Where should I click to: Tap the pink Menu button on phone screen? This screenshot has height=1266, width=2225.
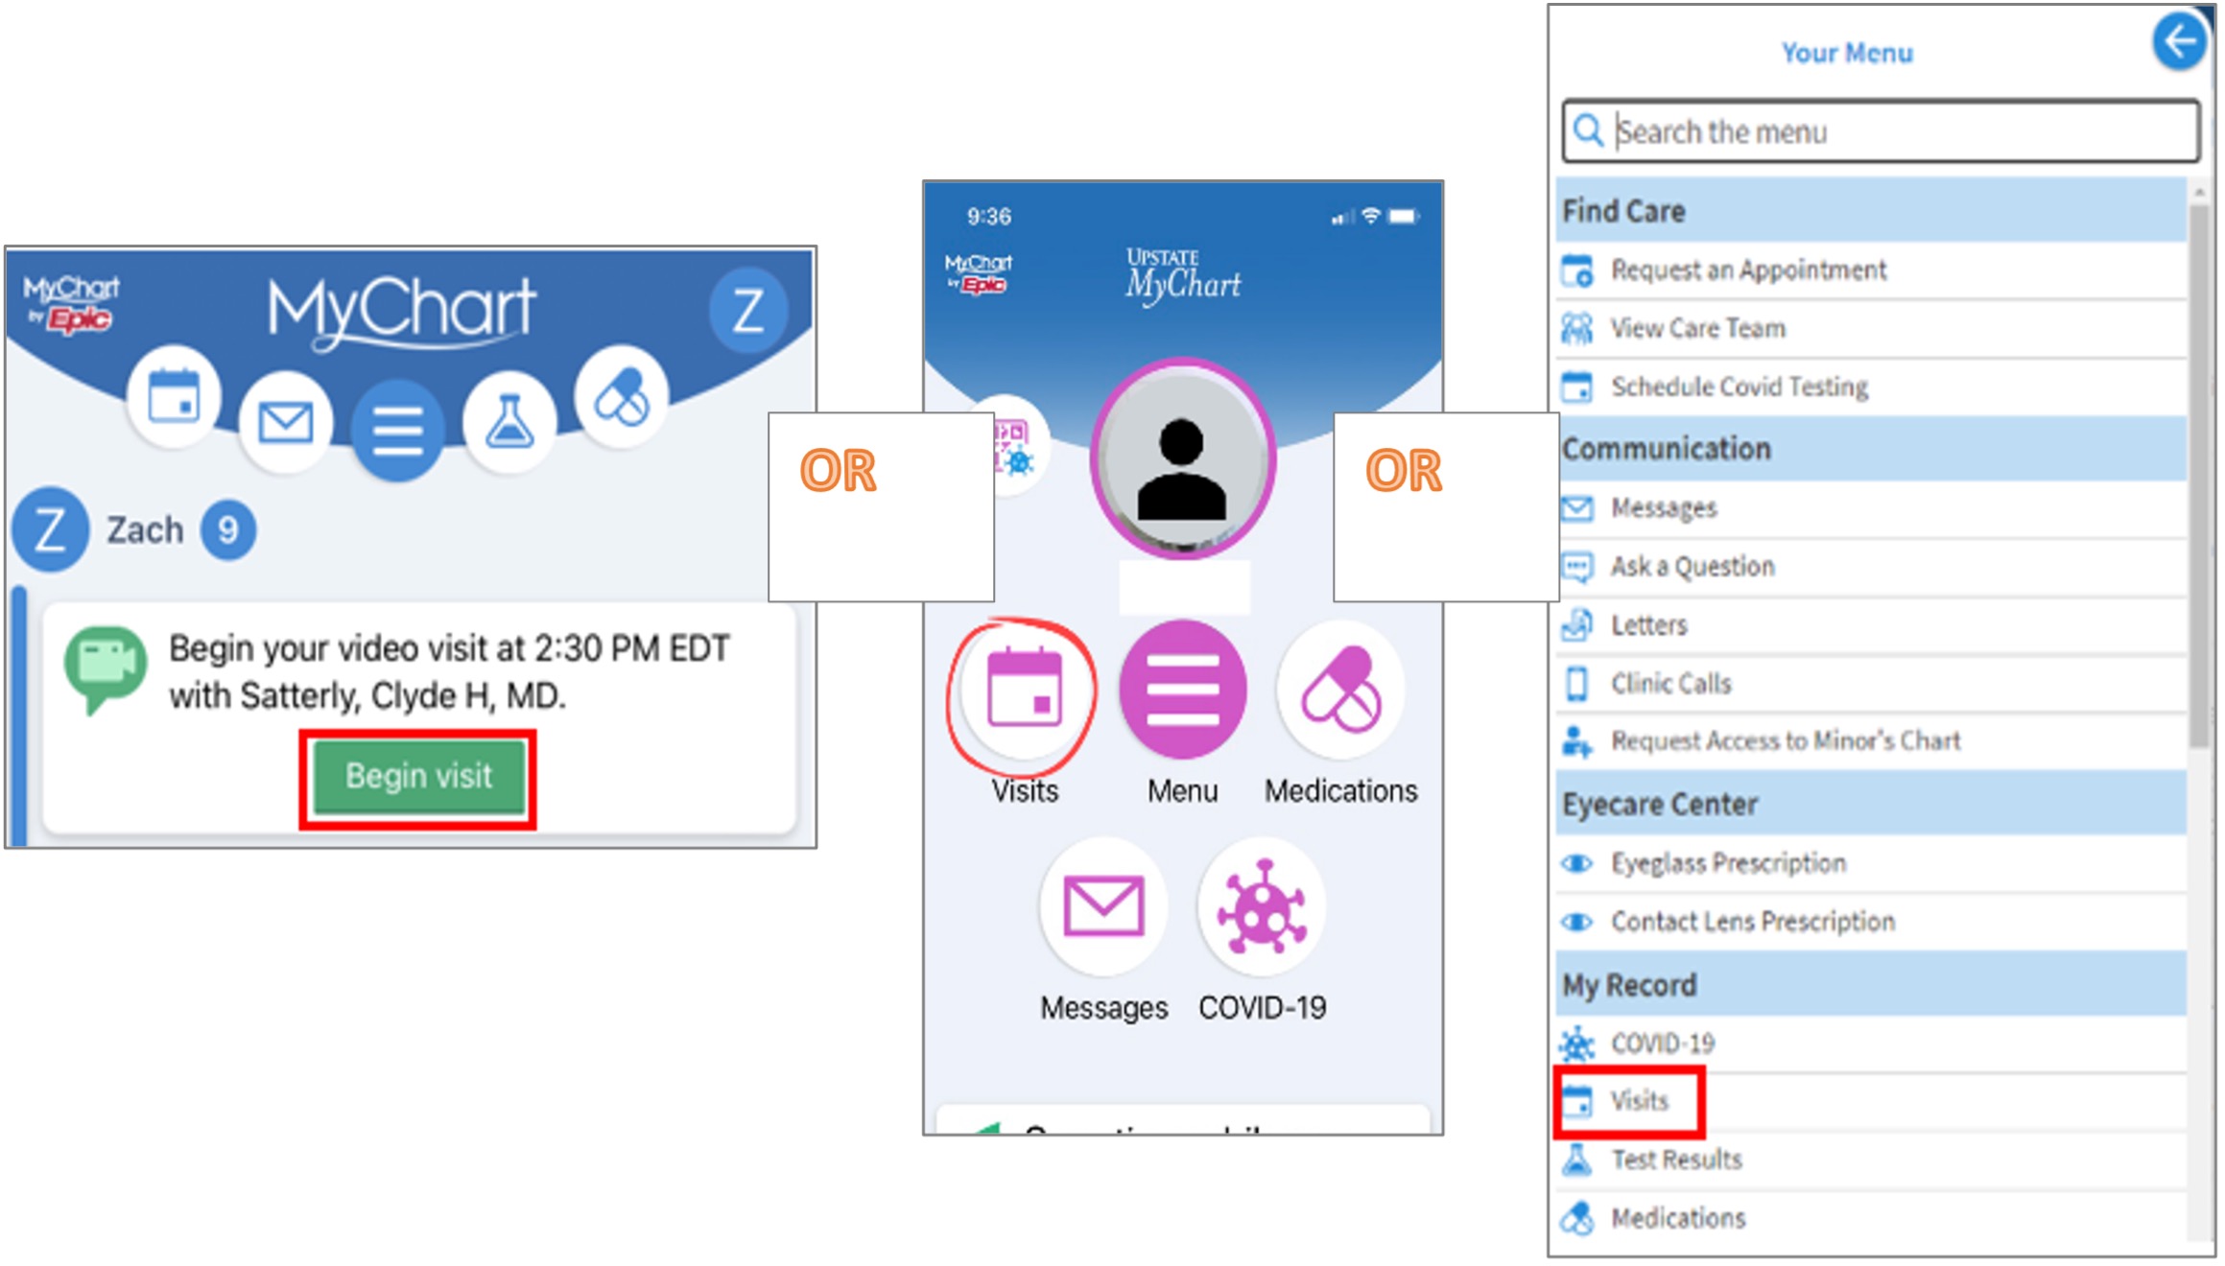point(1183,690)
